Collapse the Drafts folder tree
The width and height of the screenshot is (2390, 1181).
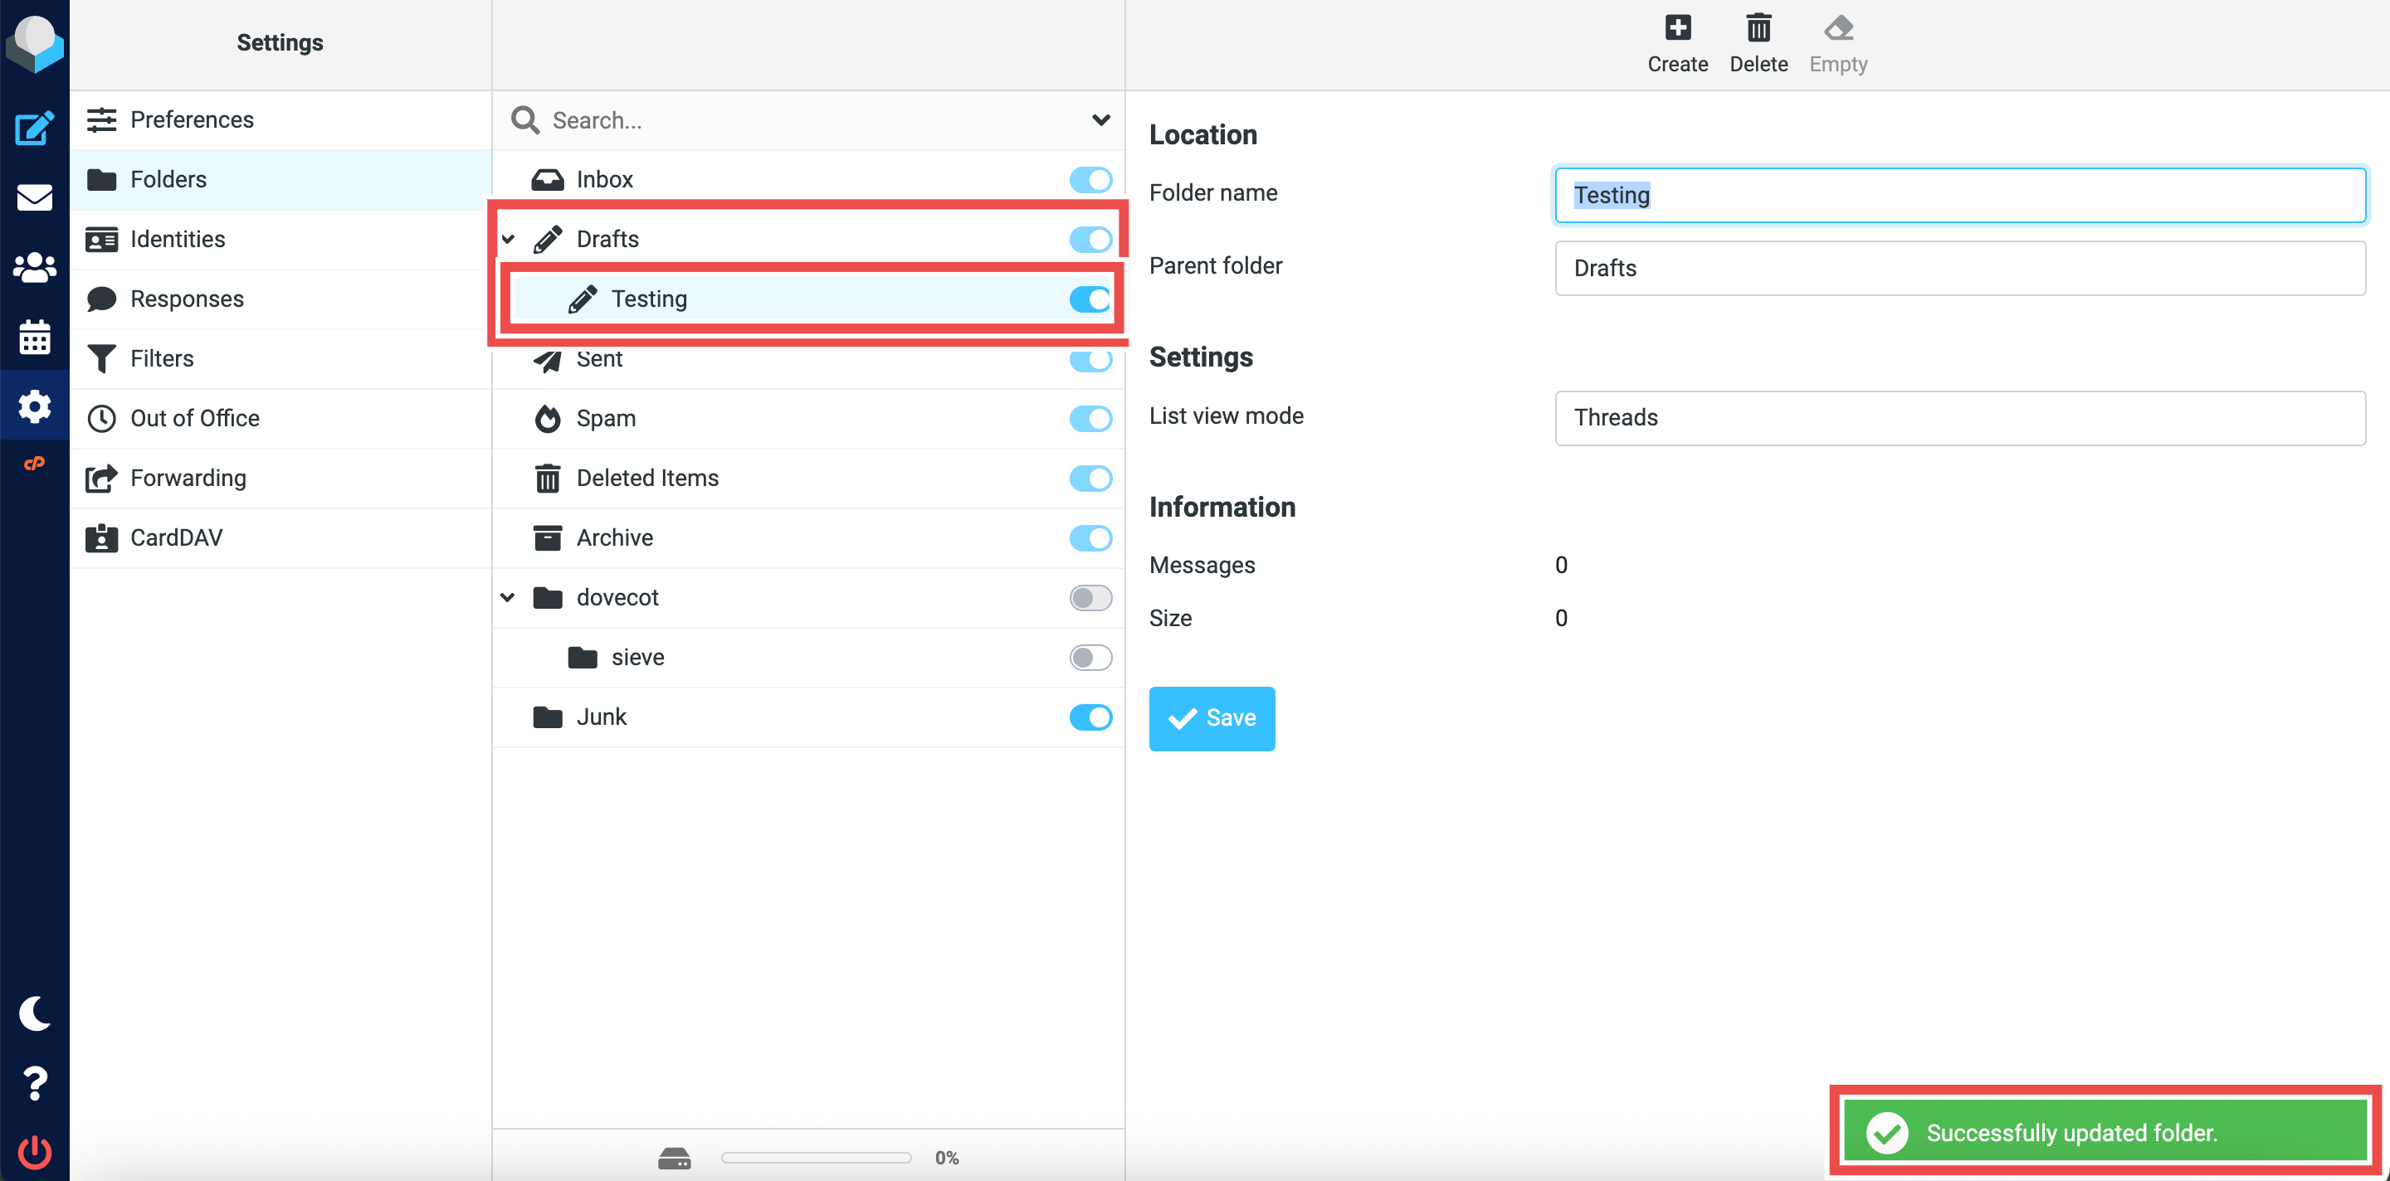click(x=509, y=239)
